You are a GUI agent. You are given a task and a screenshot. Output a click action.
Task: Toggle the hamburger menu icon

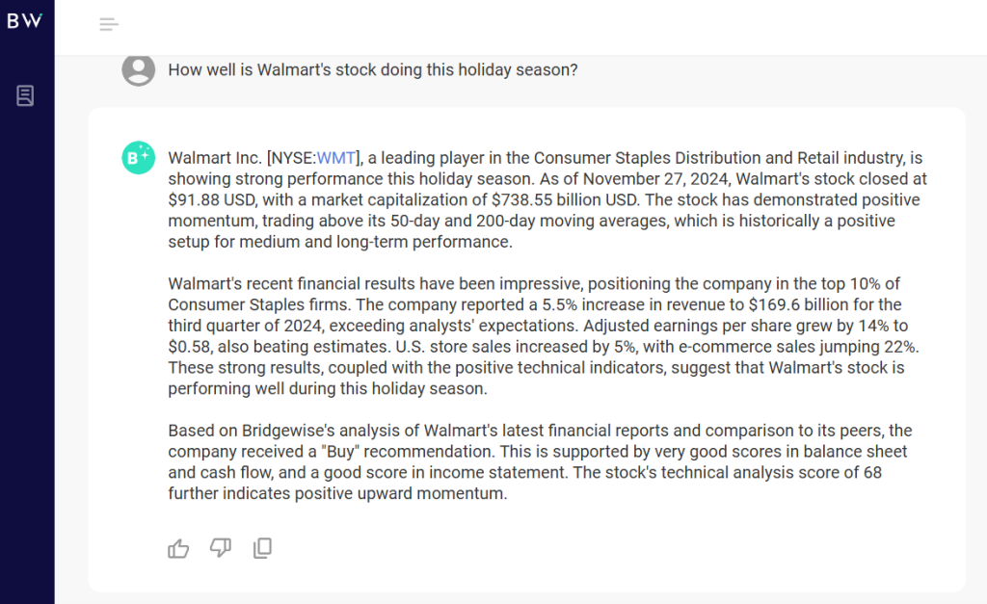click(x=109, y=24)
